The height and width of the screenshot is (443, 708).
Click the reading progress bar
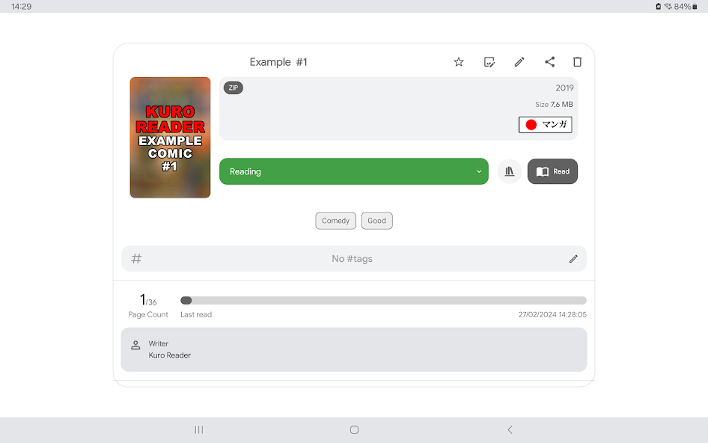(x=383, y=300)
